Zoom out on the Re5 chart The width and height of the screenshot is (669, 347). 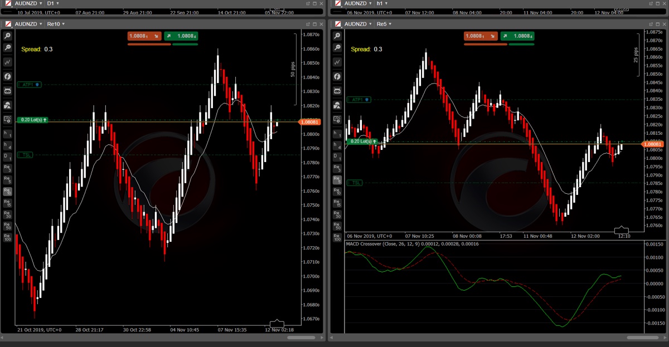(337, 48)
